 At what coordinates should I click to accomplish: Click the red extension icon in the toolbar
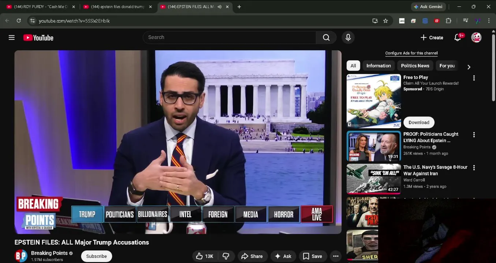tap(437, 21)
